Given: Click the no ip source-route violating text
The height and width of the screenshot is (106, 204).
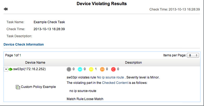Looking at the screenshot, I should click(x=83, y=91).
